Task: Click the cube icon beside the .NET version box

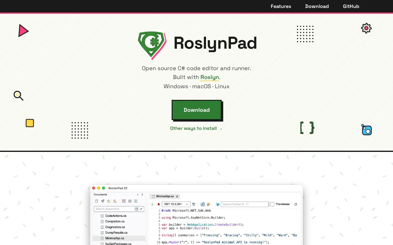Action: click(194, 204)
